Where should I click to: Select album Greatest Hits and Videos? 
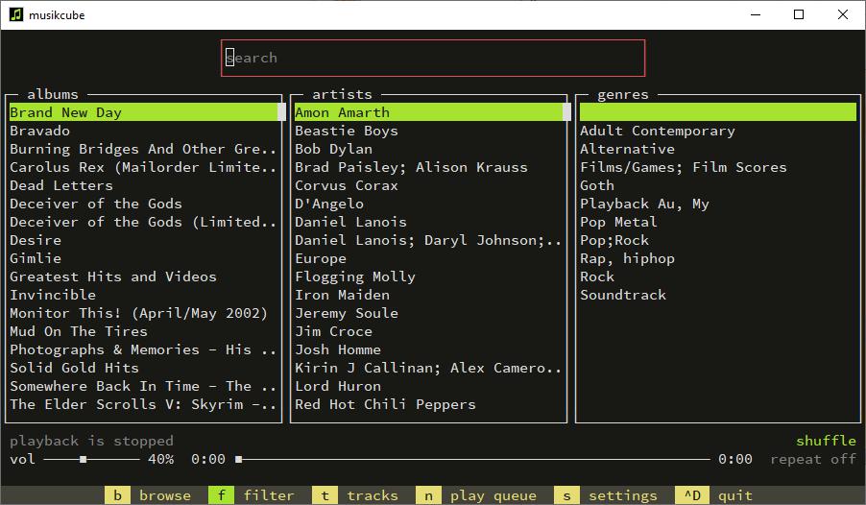(143, 277)
